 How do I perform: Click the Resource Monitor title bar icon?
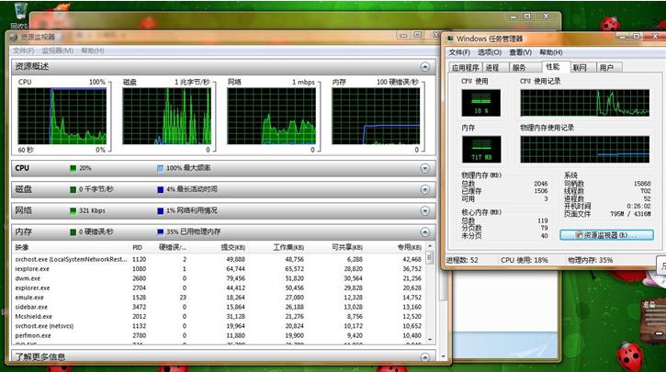click(13, 37)
